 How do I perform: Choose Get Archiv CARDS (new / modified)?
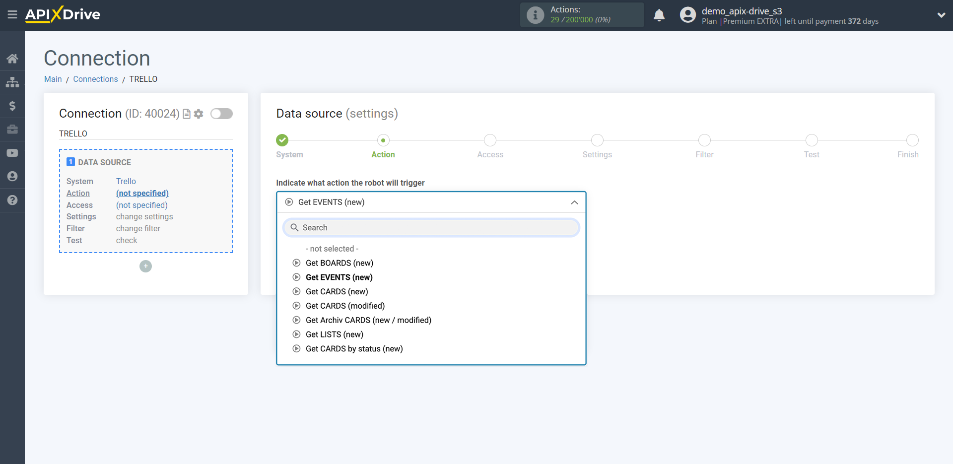[369, 321]
